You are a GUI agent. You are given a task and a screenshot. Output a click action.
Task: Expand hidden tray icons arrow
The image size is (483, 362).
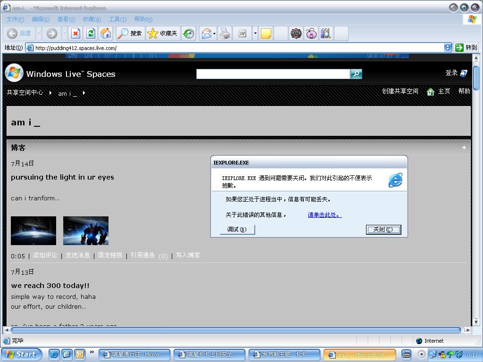click(421, 354)
